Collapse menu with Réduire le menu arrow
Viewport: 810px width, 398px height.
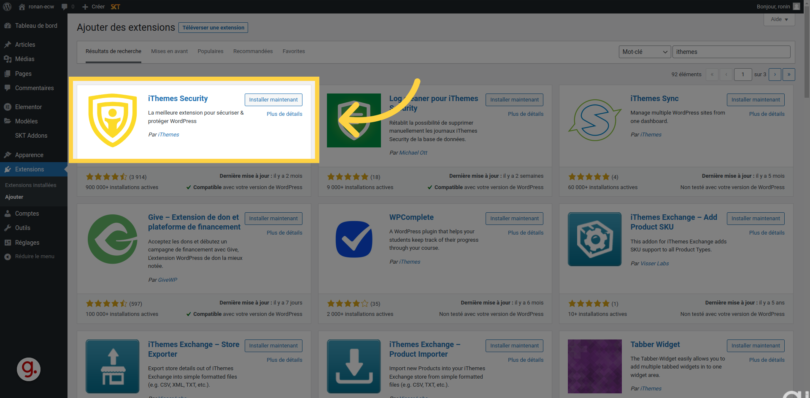8,256
